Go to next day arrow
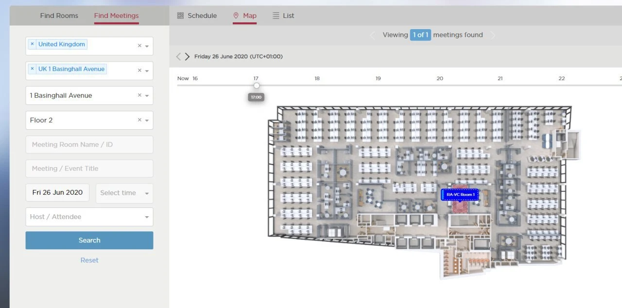The width and height of the screenshot is (622, 308). pos(187,57)
